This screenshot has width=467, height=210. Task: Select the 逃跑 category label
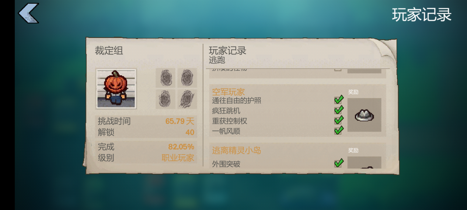pos(217,60)
